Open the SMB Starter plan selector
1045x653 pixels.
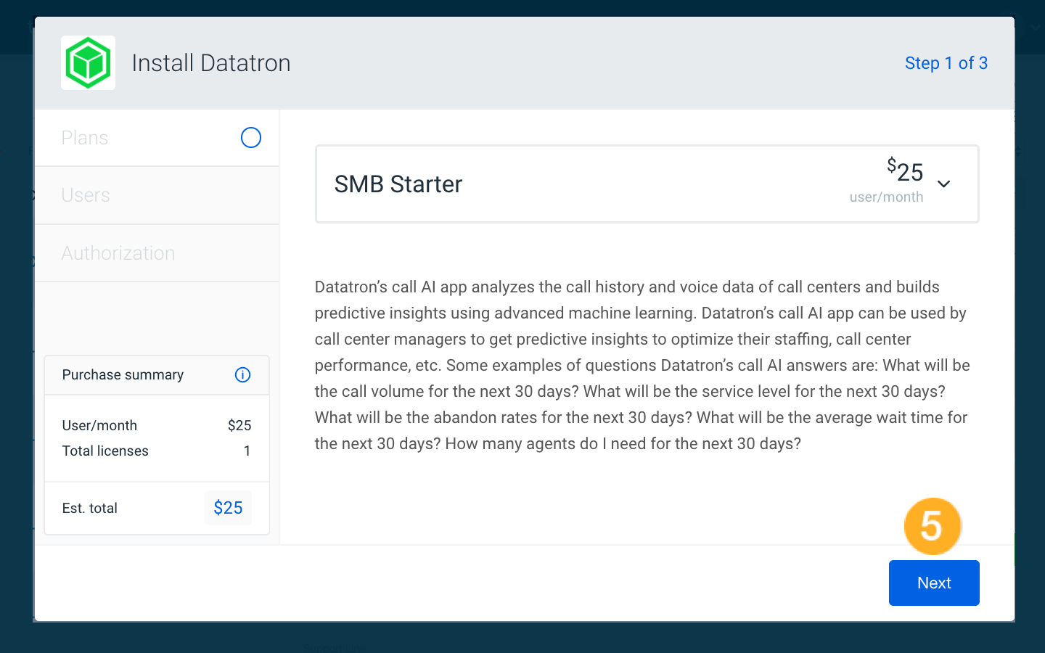click(x=647, y=184)
